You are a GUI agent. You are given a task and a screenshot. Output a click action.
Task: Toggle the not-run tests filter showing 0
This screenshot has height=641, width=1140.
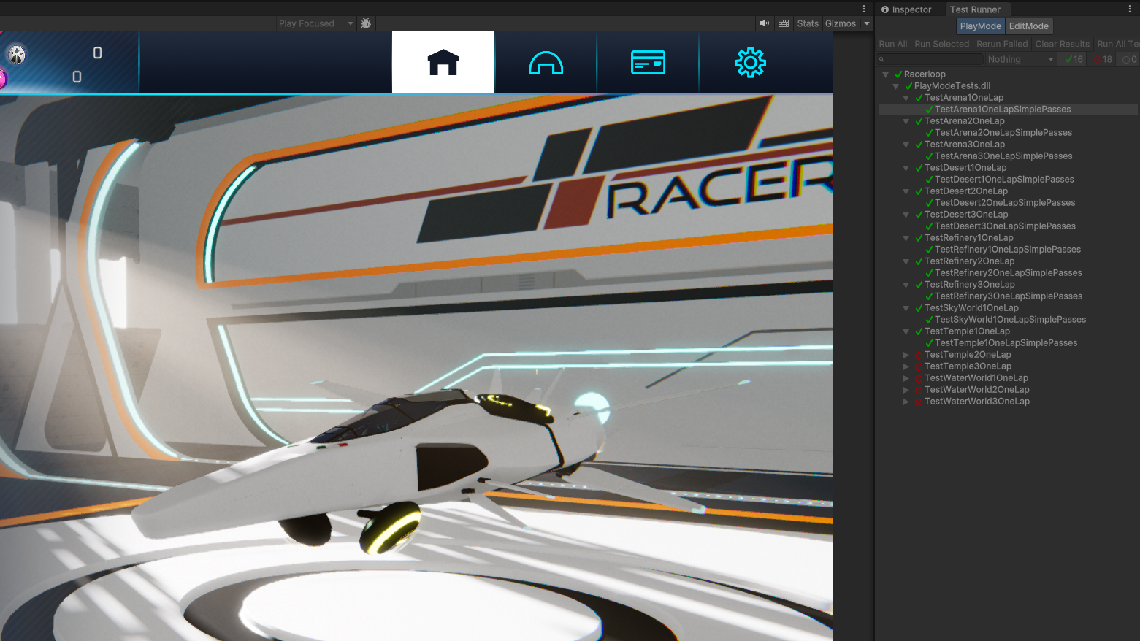point(1129,59)
